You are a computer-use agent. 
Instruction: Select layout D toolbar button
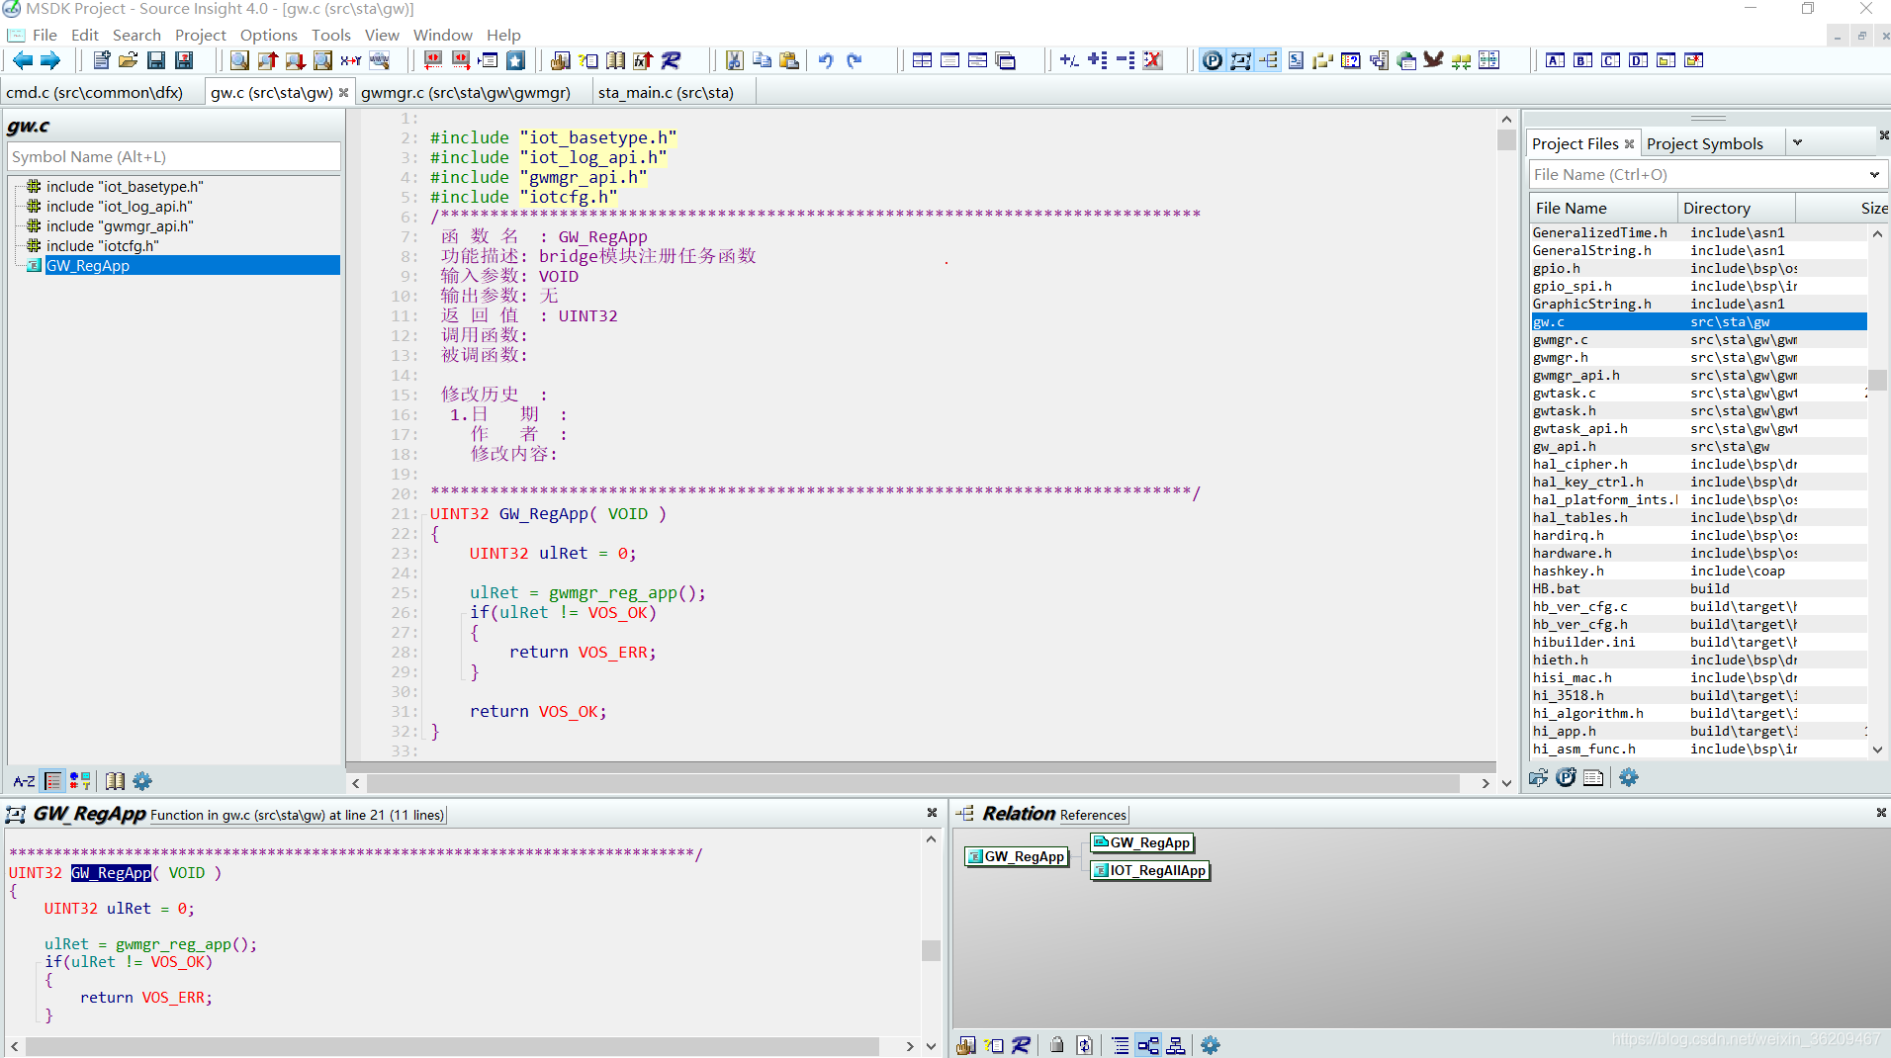pyautogui.click(x=1639, y=60)
